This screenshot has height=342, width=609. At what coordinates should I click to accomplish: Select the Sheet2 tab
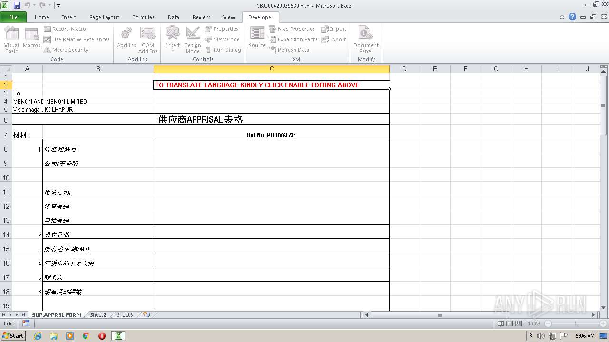[x=98, y=315]
